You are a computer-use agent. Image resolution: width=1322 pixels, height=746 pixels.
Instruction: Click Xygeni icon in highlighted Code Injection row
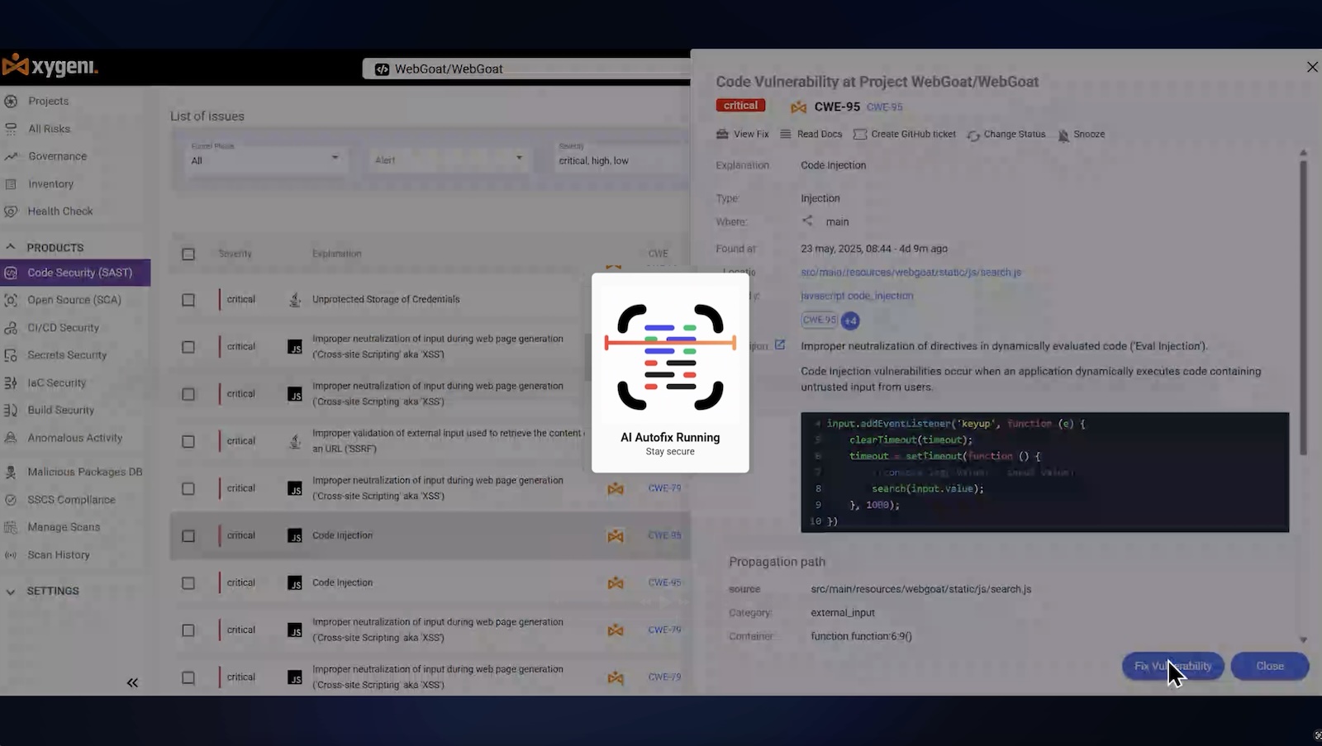coord(616,536)
